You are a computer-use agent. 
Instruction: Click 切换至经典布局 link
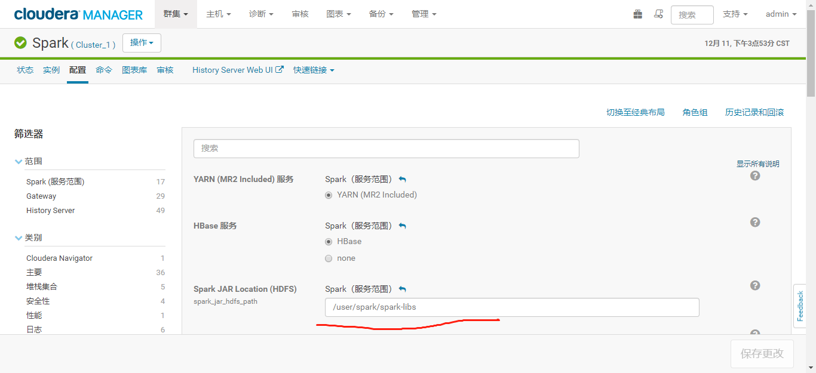[636, 112]
